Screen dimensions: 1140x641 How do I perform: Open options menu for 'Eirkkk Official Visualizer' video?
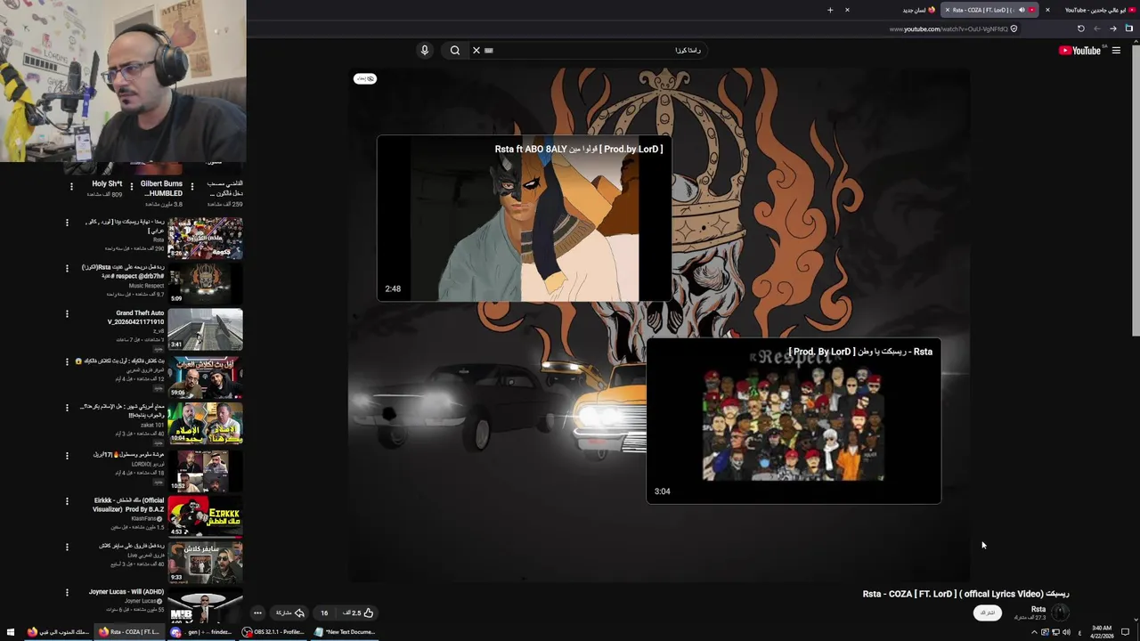(x=67, y=501)
